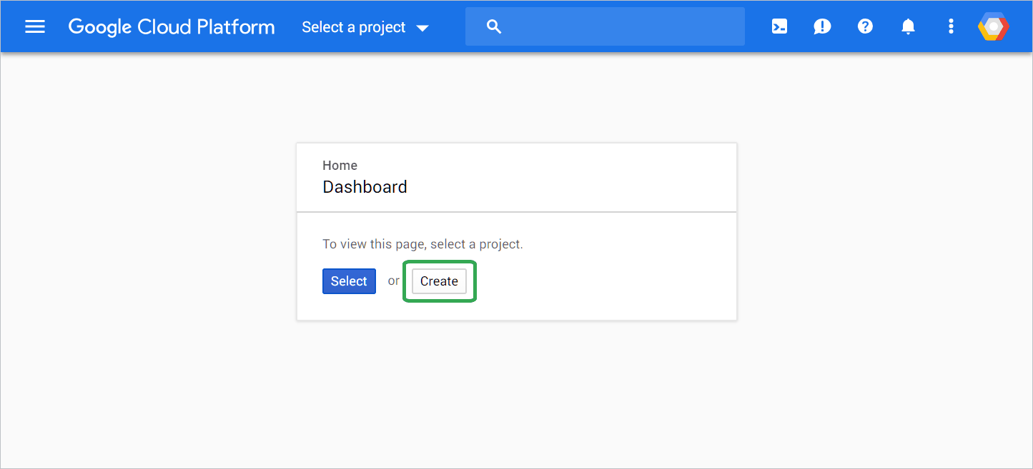
Task: Click the send feedback icon
Action: pos(821,26)
